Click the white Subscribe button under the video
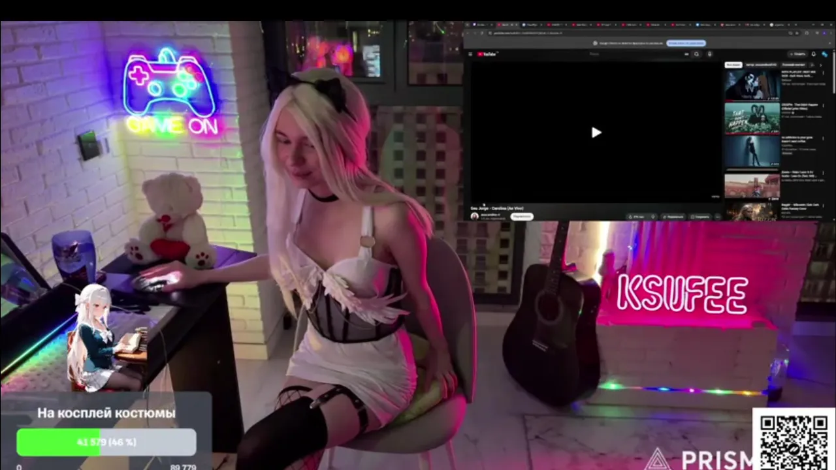The image size is (836, 470). click(521, 216)
